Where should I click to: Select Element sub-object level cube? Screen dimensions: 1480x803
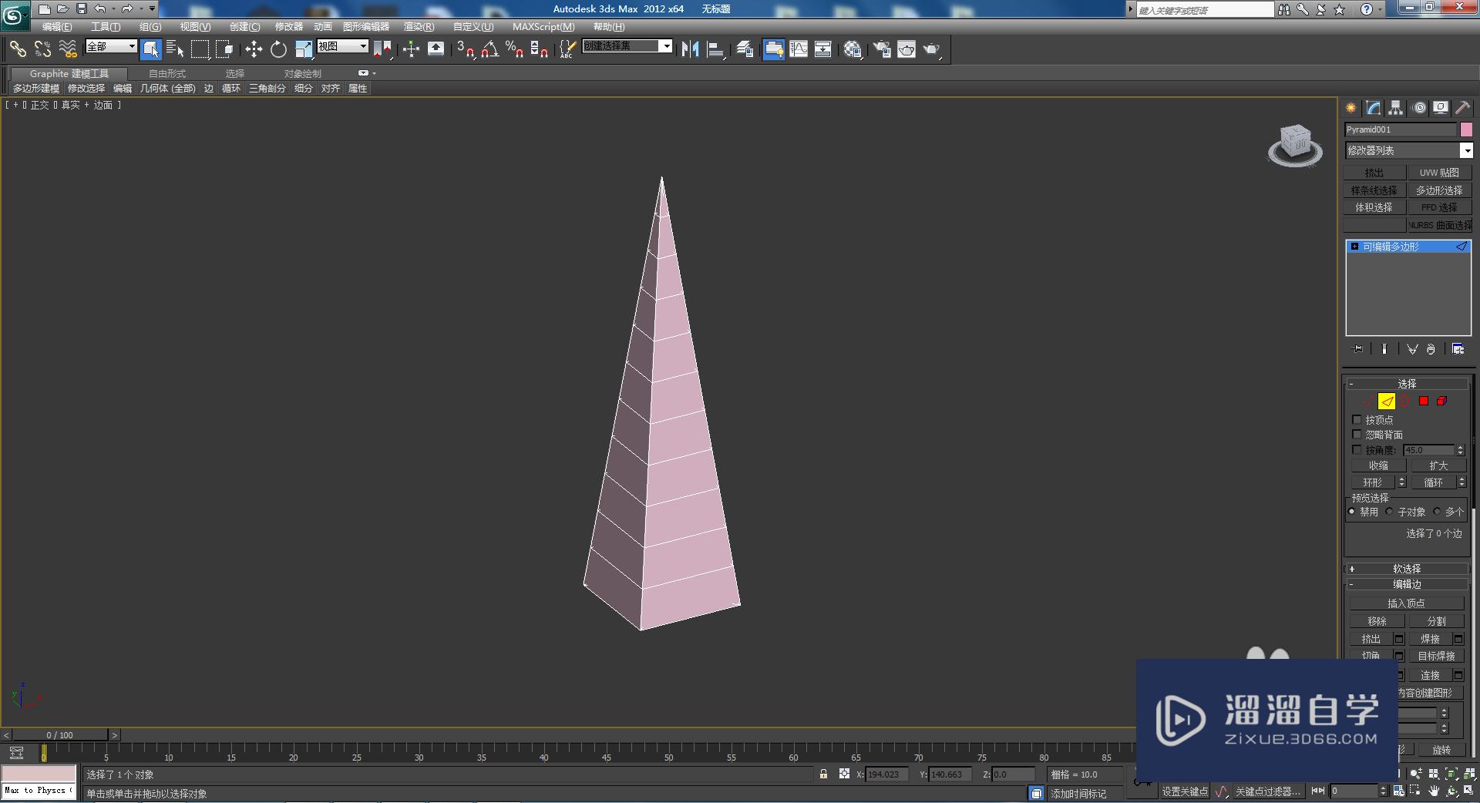pos(1441,401)
